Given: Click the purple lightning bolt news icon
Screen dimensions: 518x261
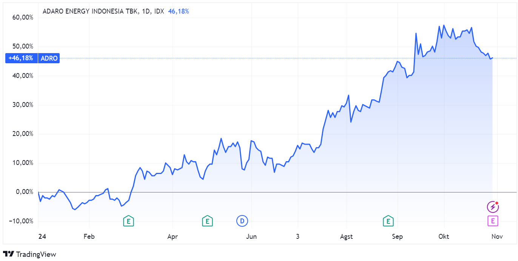Looking at the screenshot, I should point(492,207).
